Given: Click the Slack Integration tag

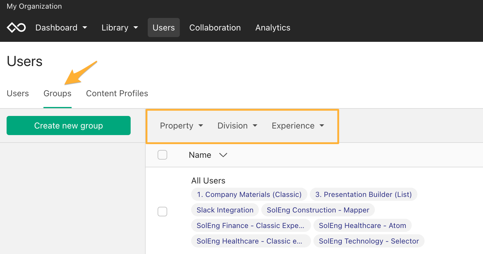Looking at the screenshot, I should pos(225,210).
